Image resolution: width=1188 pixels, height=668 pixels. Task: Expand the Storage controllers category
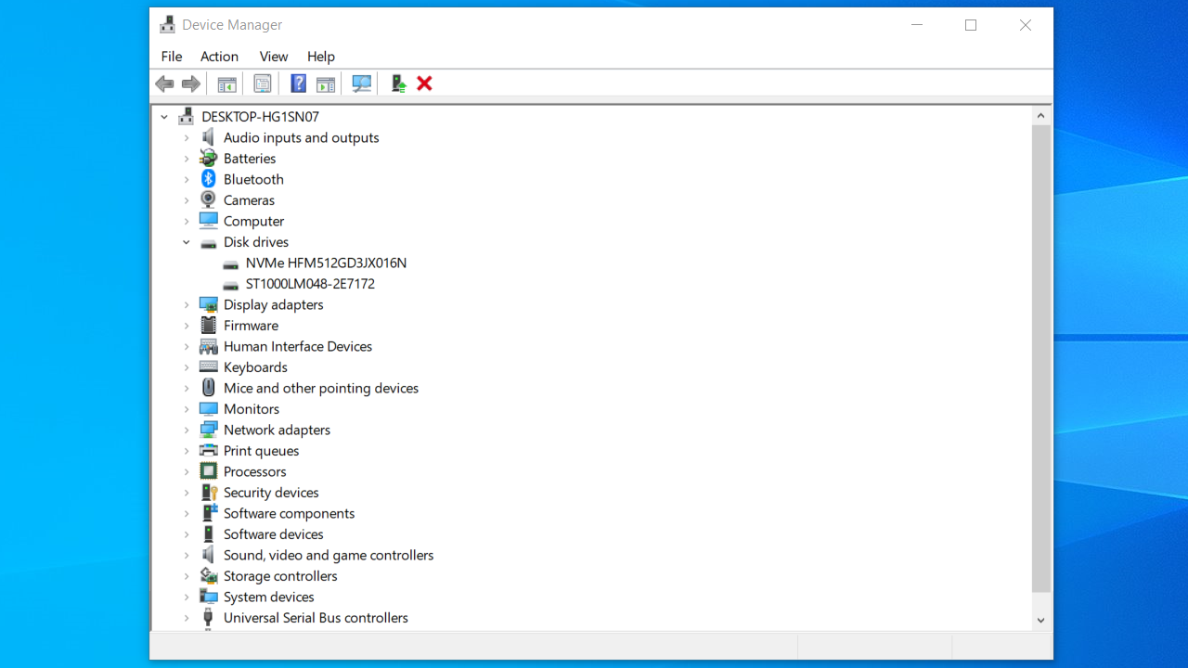(x=187, y=576)
